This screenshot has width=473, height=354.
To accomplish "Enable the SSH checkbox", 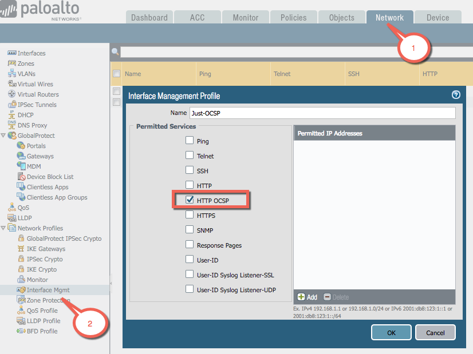I will click(x=190, y=170).
